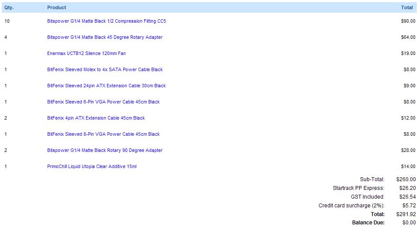Click the Sub-Total amount $260.00

(x=406, y=179)
